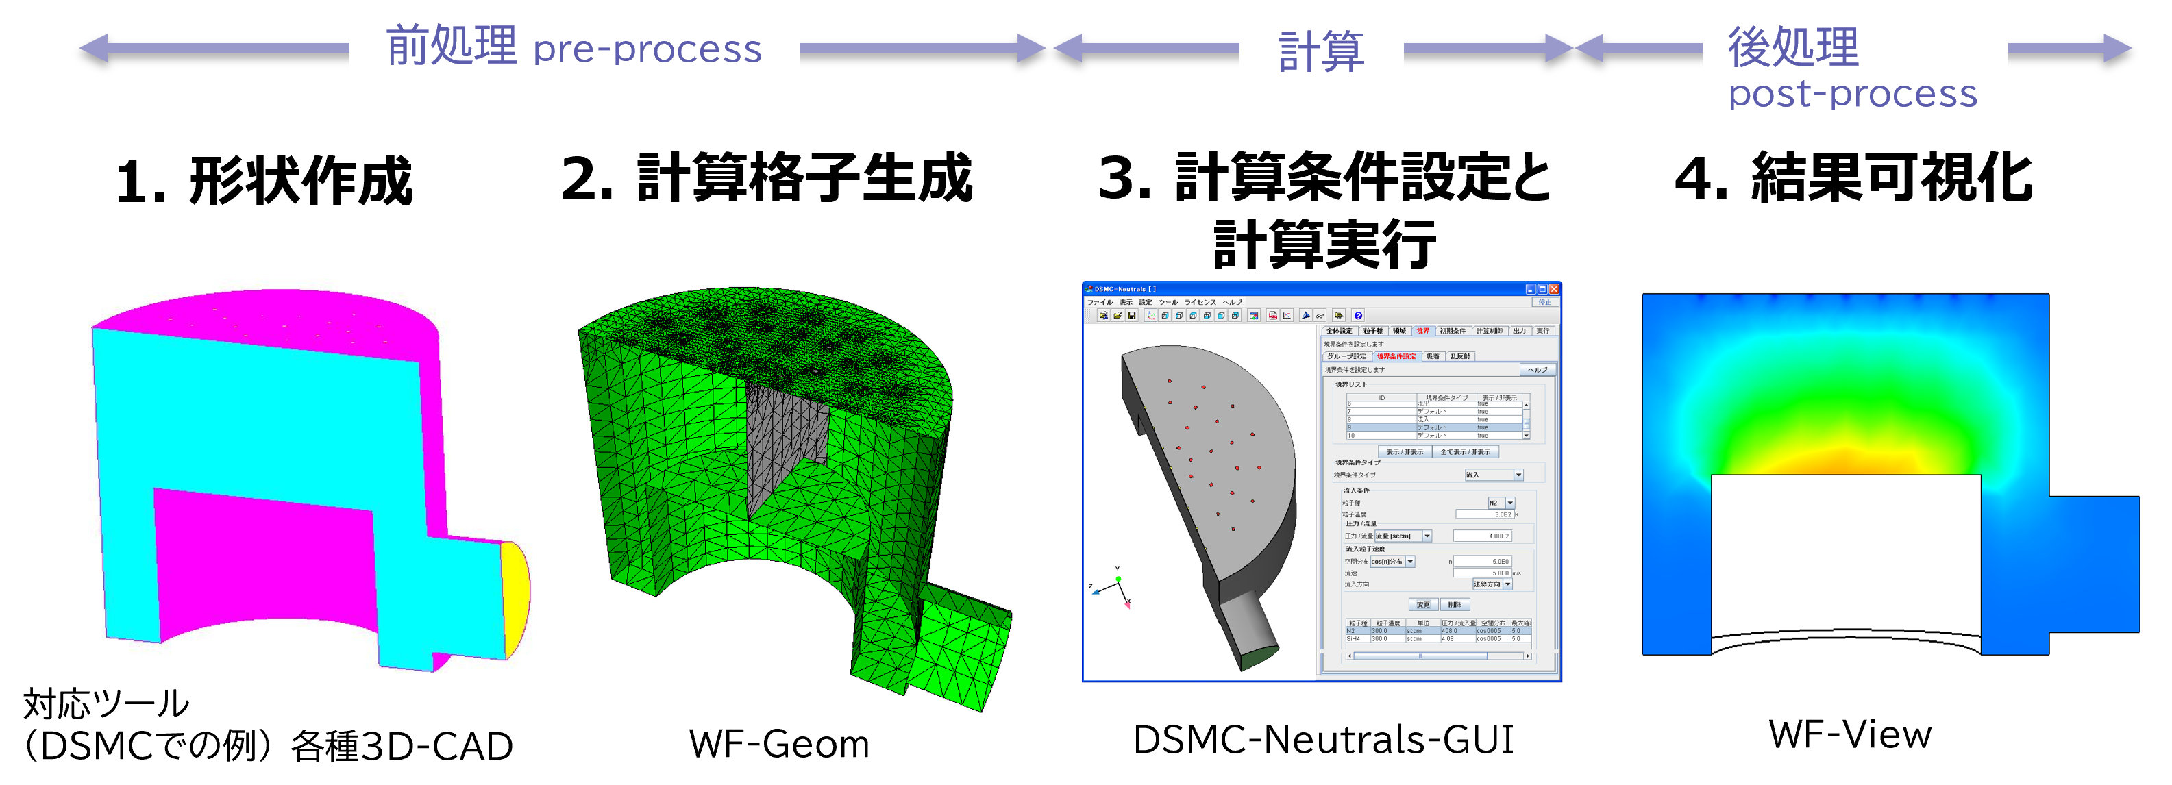Click the flow value field with 4.08E2
The width and height of the screenshot is (2172, 785).
1482,536
